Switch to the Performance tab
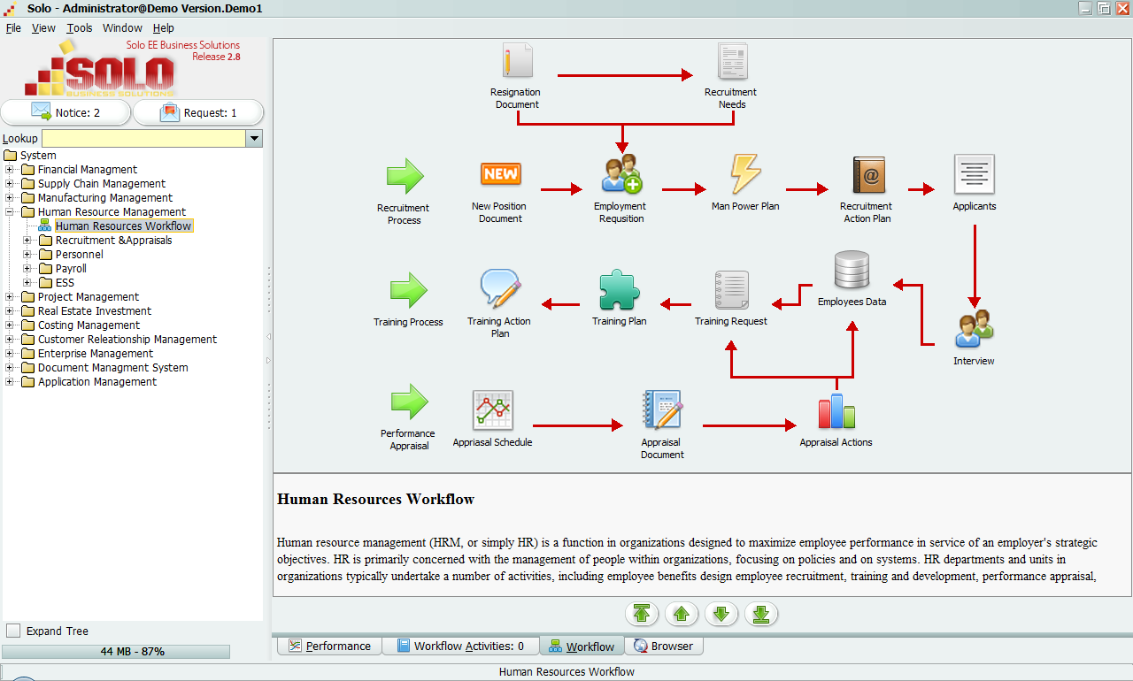 [x=329, y=647]
